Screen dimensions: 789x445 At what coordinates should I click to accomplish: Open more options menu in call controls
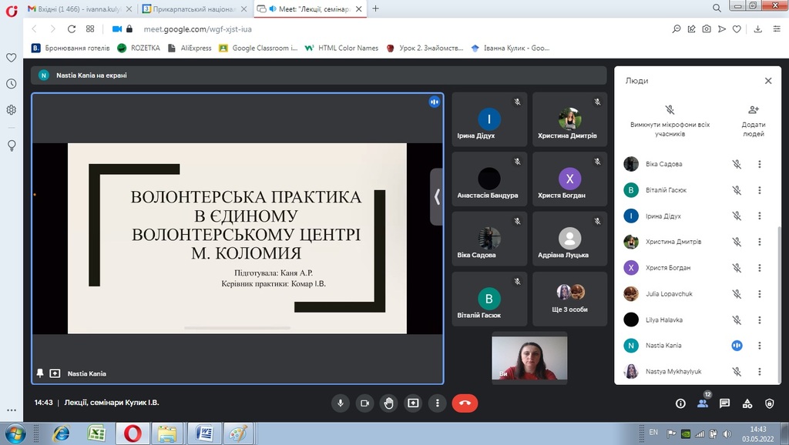(x=438, y=403)
